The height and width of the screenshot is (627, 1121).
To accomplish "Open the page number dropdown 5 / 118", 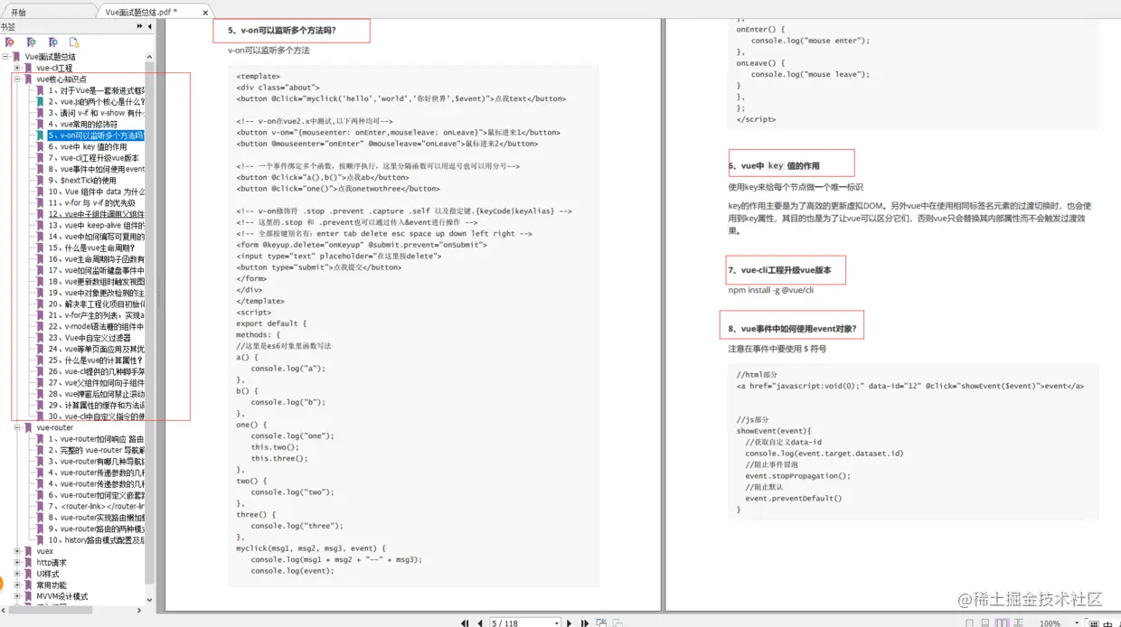I will (556, 622).
